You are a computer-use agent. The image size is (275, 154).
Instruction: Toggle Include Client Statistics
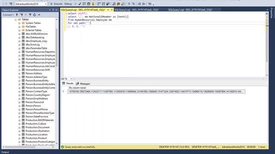108,4
